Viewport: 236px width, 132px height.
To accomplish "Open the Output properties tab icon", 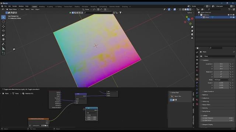I will (x=197, y=60).
